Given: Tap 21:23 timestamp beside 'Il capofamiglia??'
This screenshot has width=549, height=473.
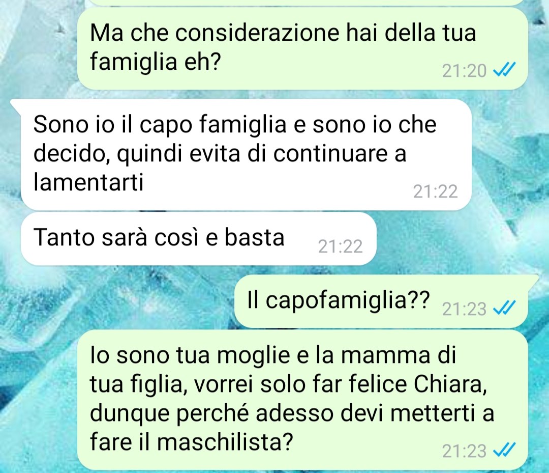Looking at the screenshot, I should click(x=464, y=309).
